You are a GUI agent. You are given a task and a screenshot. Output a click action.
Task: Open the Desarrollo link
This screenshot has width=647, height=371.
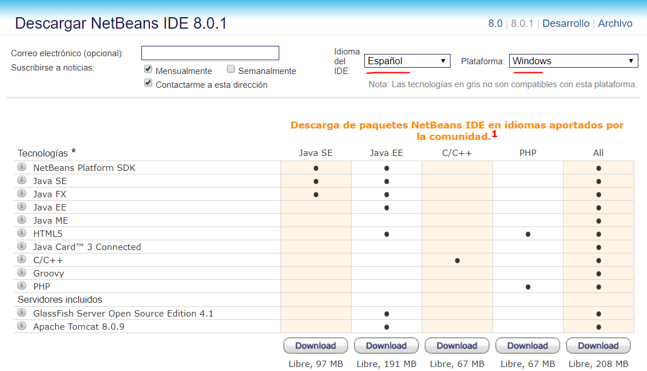click(x=566, y=24)
